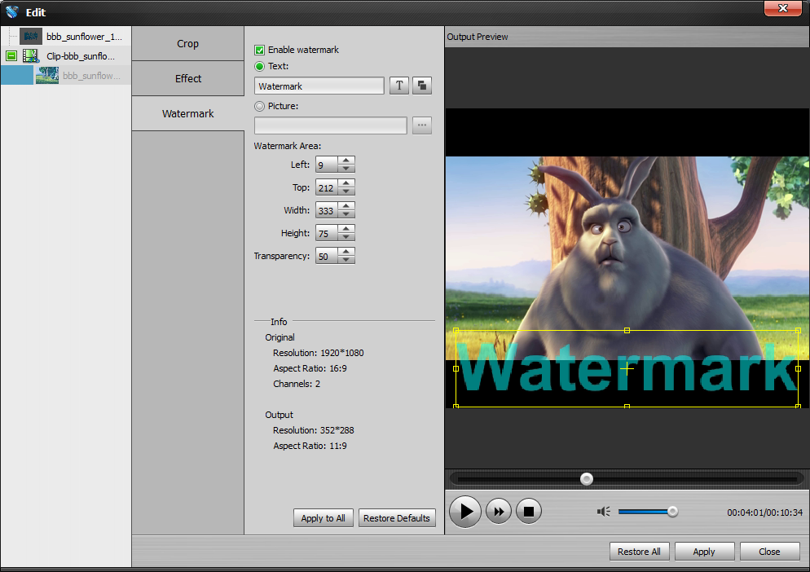810x572 pixels.
Task: Browse for a watermark picture file
Action: coord(422,125)
